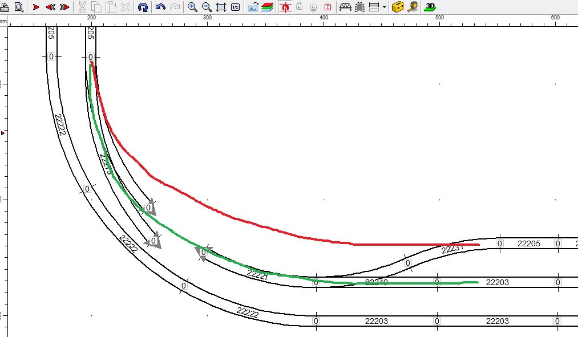578x337 pixels.
Task: Click the red double right arrow icon
Action: 64,7
